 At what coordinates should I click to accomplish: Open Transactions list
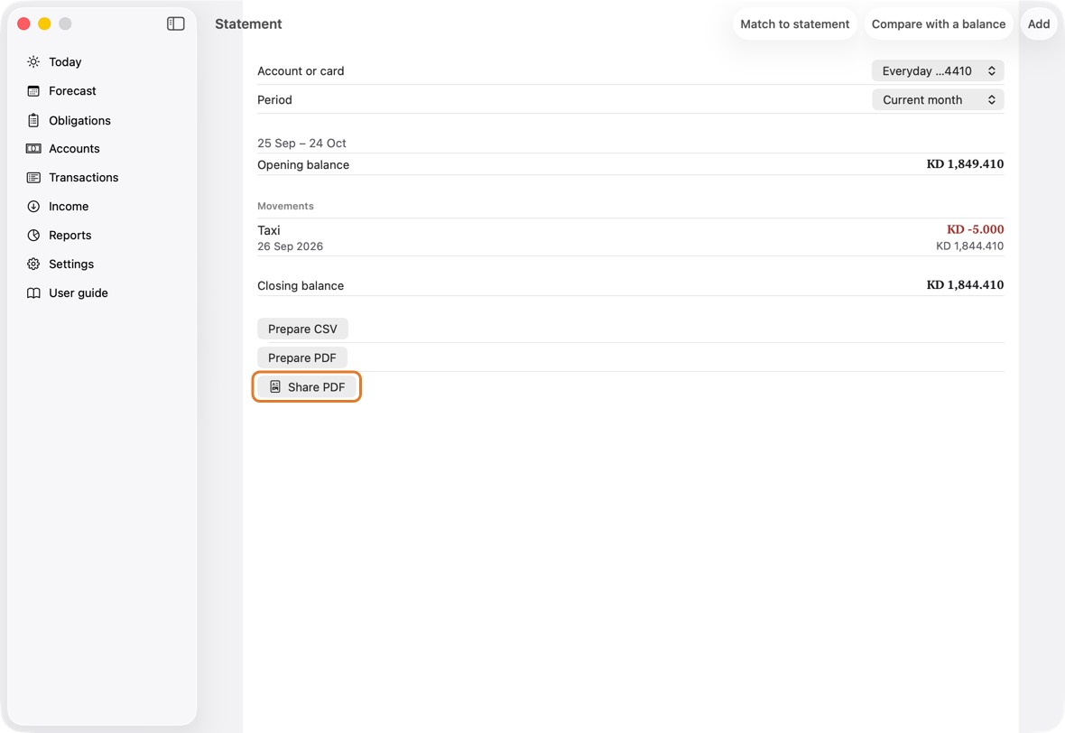click(84, 177)
